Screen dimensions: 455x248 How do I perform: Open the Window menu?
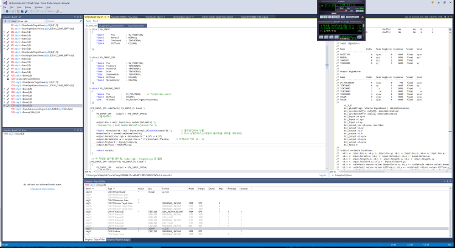click(x=38, y=7)
